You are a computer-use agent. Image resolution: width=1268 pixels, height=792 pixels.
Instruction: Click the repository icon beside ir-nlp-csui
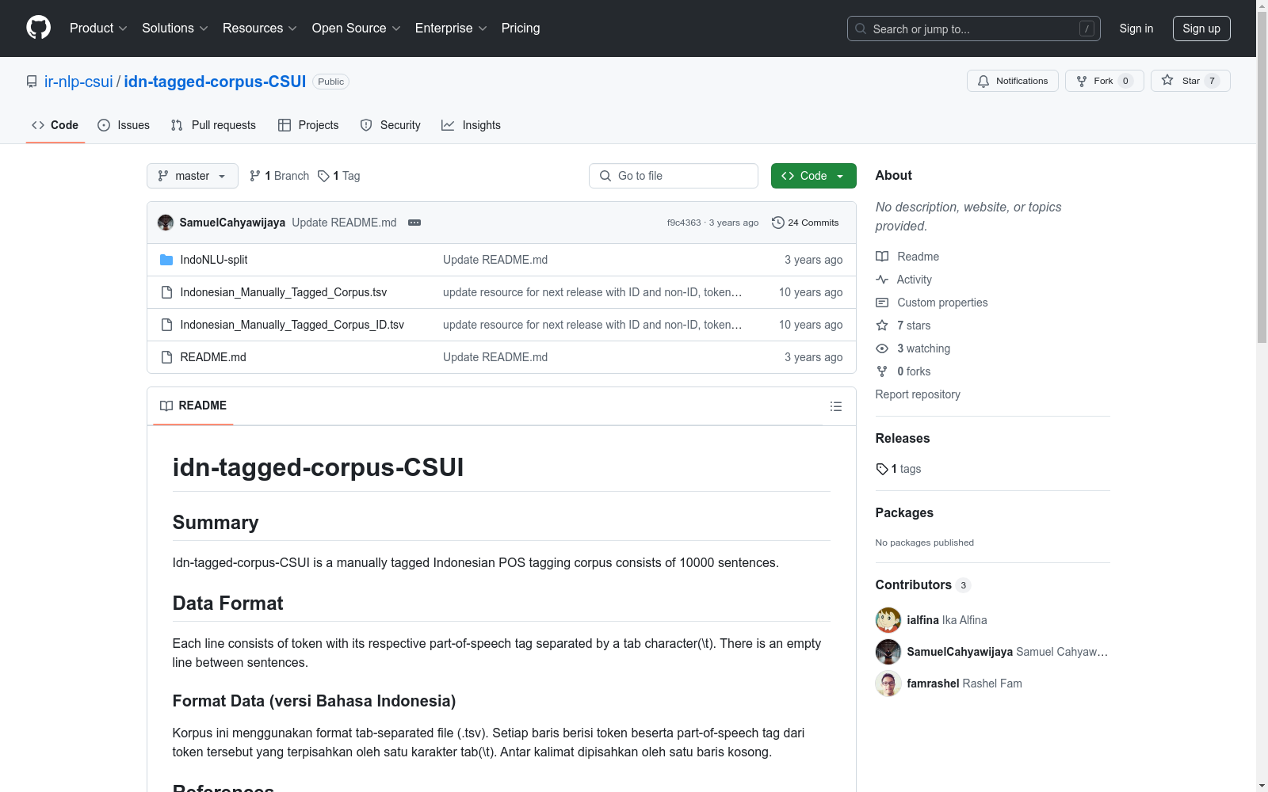tap(32, 82)
